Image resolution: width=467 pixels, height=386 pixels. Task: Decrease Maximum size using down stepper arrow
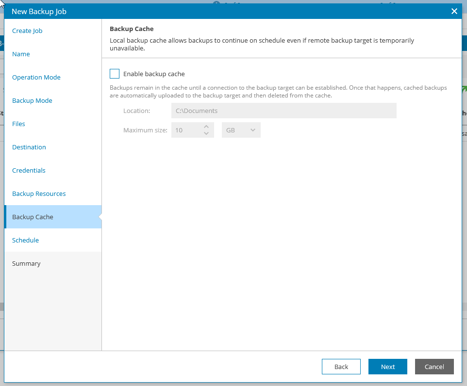(206, 132)
